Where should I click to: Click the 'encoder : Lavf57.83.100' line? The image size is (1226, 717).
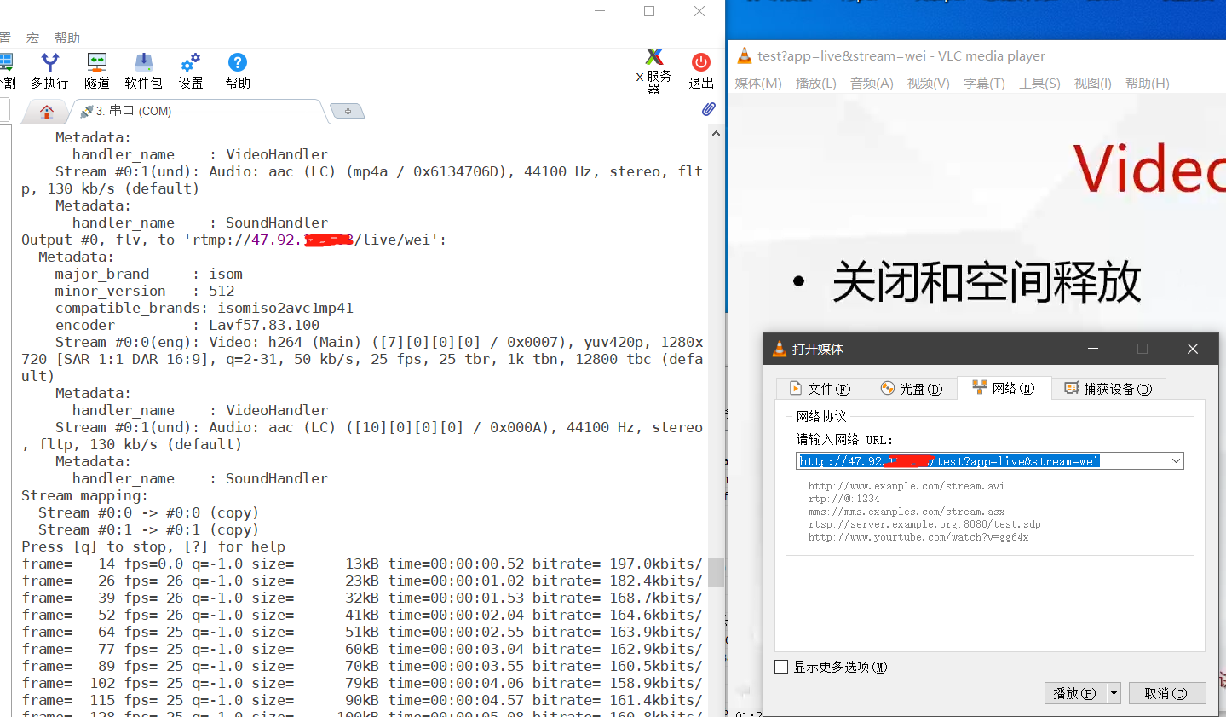pyautogui.click(x=187, y=325)
